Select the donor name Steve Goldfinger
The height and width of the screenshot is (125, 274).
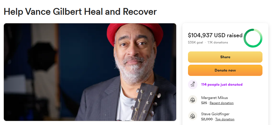[215, 114]
